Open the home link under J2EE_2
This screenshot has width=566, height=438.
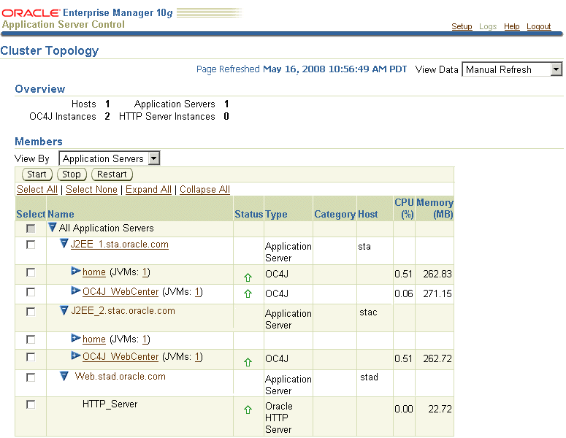tap(94, 339)
